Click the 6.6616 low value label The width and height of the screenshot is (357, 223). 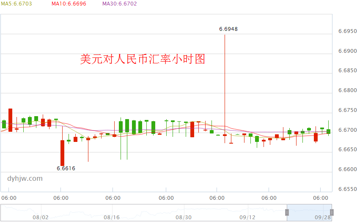[x=66, y=168]
